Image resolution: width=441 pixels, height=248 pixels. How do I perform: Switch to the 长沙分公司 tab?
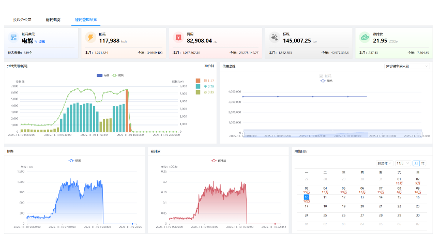(22, 20)
